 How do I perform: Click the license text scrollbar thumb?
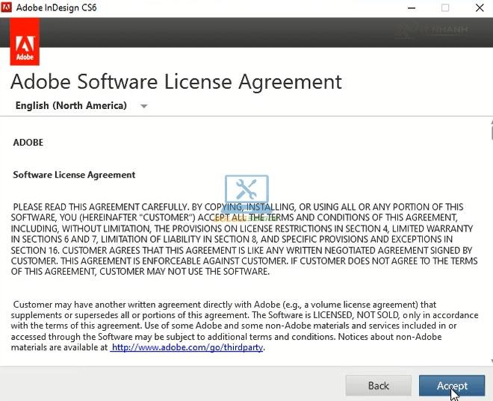491,131
